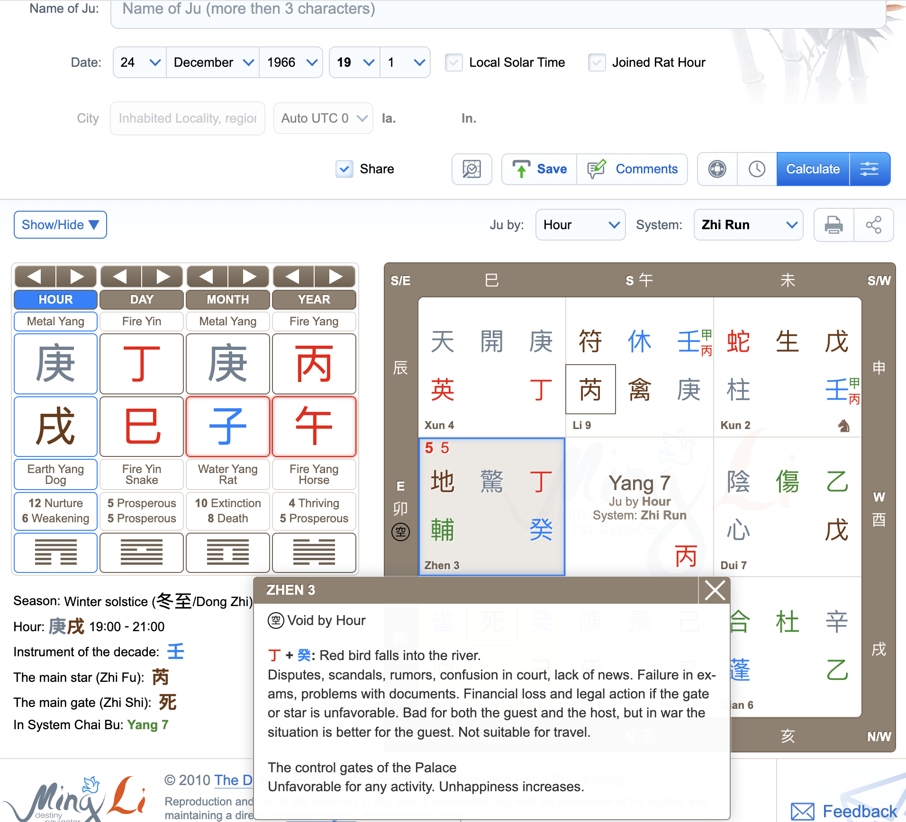
Task: Step Year pillar forward with right arrow
Action: coord(335,277)
